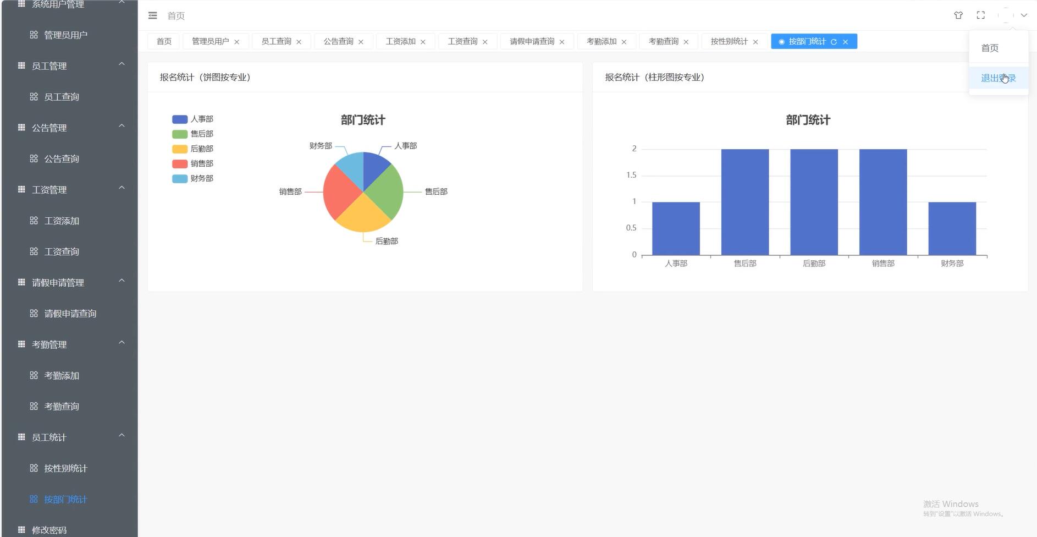1037x537 pixels.
Task: Open 工资添加 in the sidebar
Action: [x=69, y=221]
